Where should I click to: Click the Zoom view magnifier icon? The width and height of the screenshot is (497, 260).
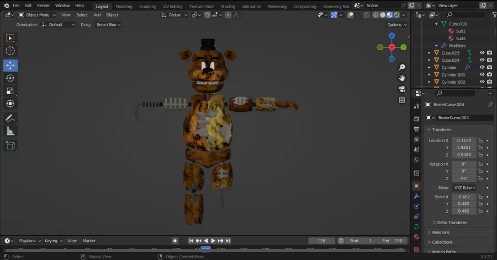coord(402,67)
